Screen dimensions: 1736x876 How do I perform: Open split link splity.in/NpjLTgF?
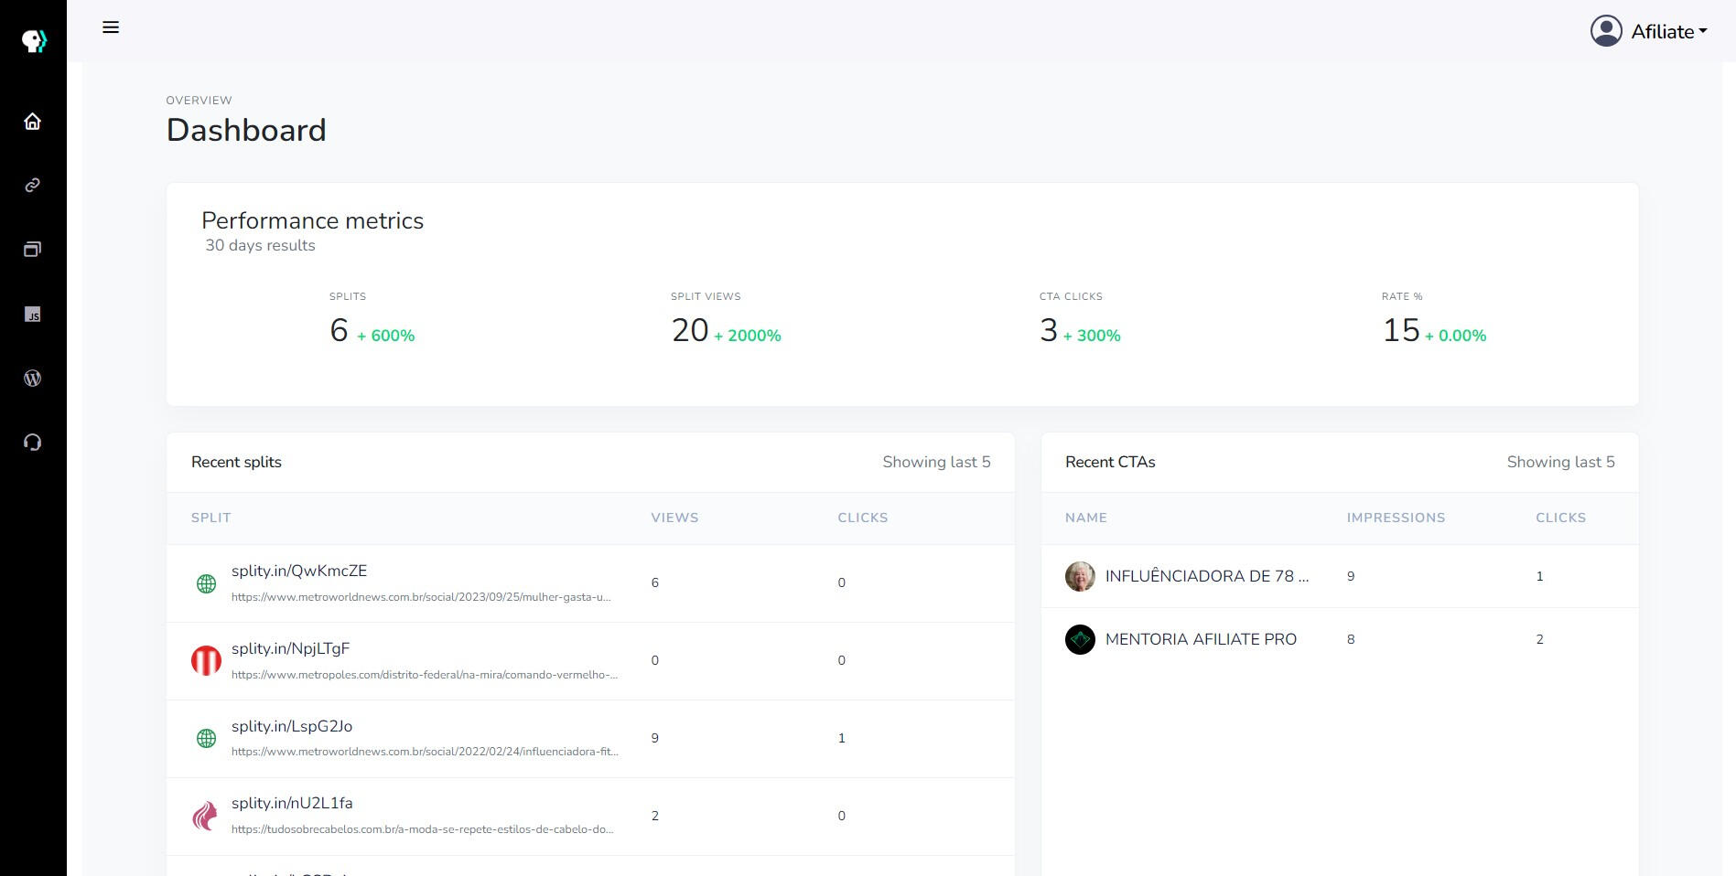pyautogui.click(x=291, y=648)
